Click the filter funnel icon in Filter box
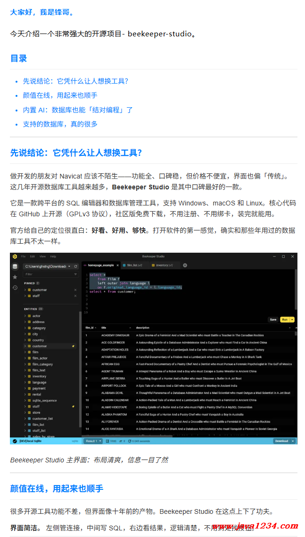305x537 pixels. click(x=75, y=274)
